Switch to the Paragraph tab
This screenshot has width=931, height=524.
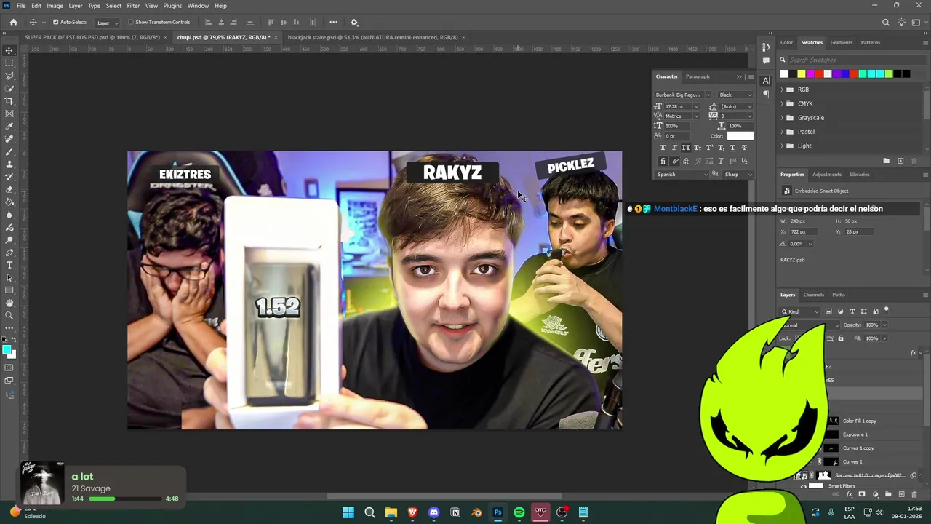[x=698, y=76]
